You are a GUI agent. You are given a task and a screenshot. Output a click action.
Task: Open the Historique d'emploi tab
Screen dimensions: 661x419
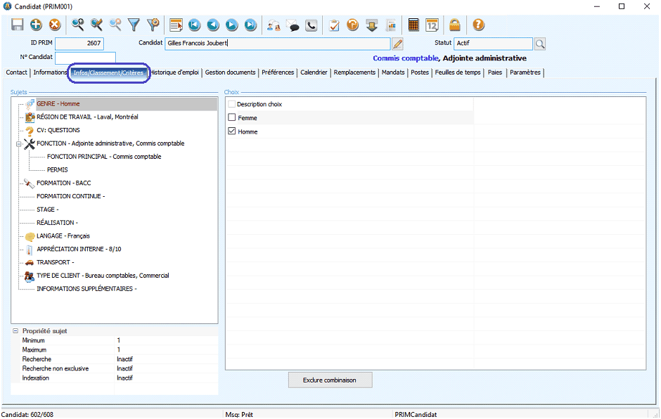[175, 72]
